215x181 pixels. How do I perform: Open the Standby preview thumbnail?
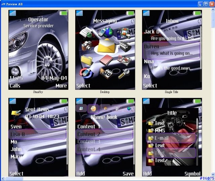(38, 50)
